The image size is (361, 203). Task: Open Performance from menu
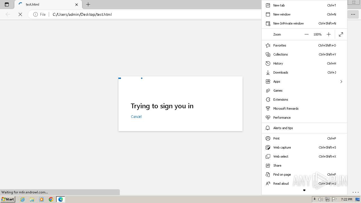[304, 118]
